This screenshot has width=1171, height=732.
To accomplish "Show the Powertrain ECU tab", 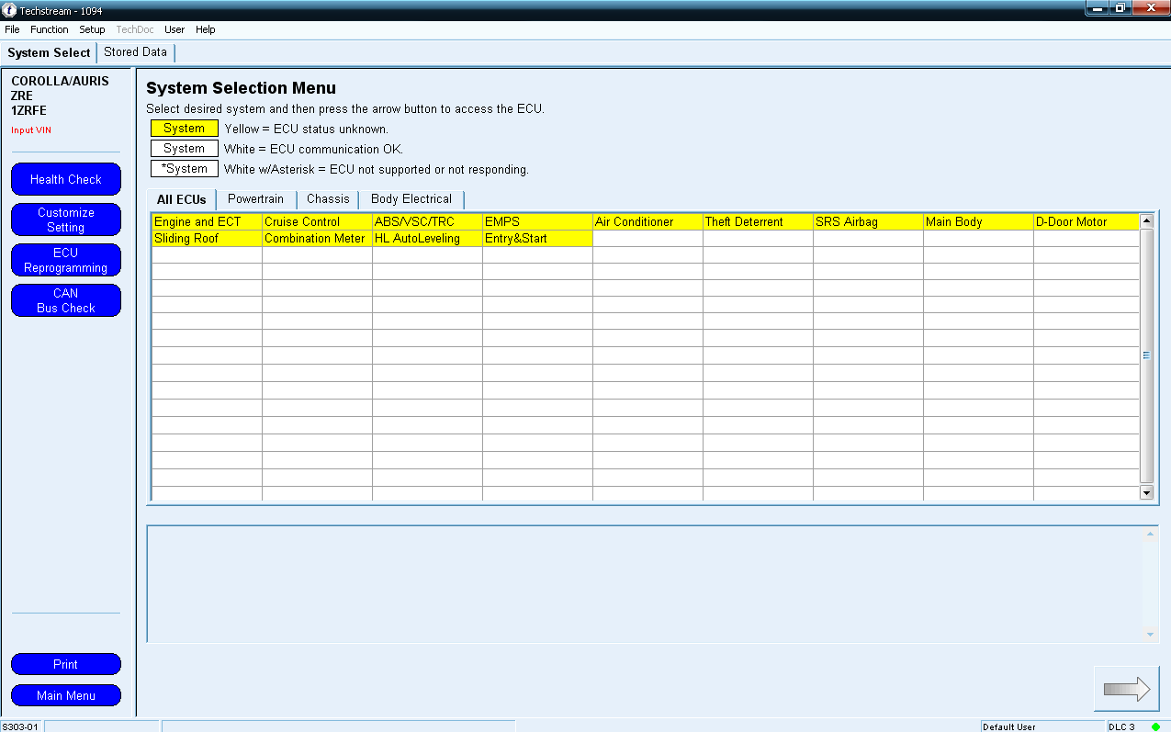I will pyautogui.click(x=256, y=199).
